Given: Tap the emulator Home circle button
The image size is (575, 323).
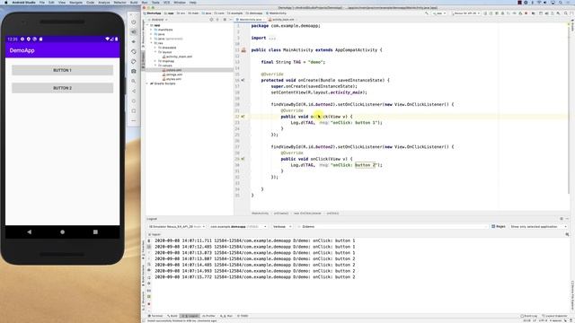Looking at the screenshot, I should [62, 231].
